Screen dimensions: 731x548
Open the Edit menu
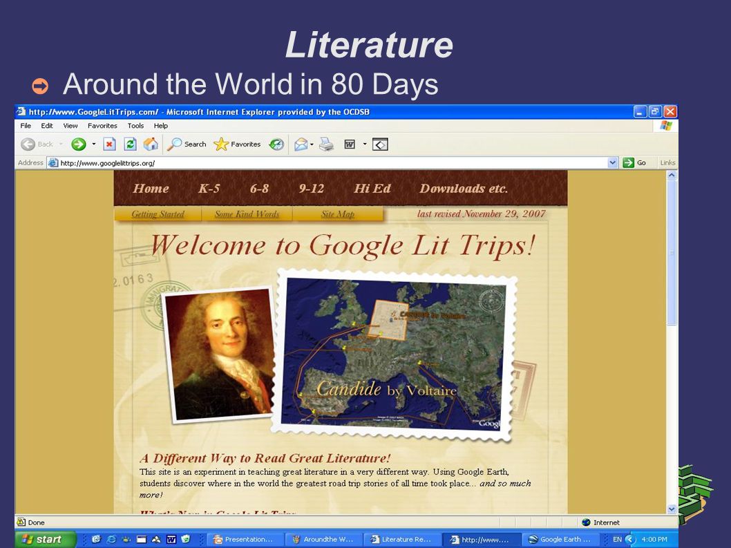tap(46, 126)
